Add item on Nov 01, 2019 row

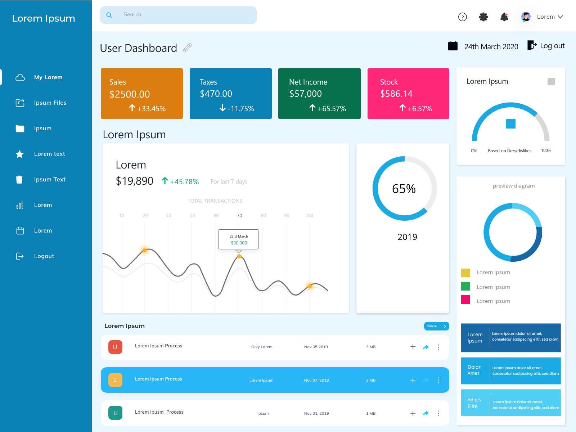point(413,413)
